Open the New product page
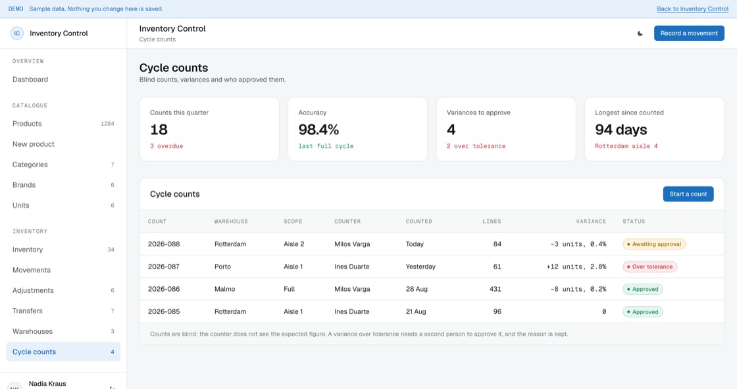 (x=63, y=144)
